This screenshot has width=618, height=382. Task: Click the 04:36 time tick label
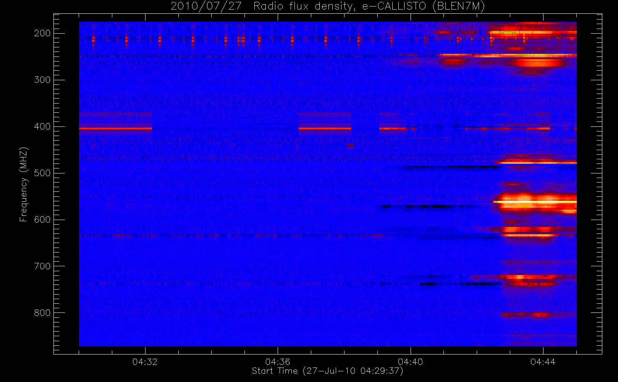278,362
